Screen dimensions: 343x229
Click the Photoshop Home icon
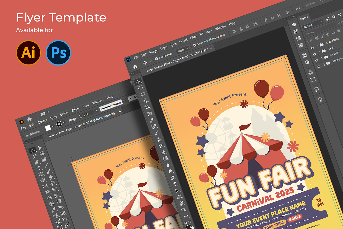pos(135,66)
